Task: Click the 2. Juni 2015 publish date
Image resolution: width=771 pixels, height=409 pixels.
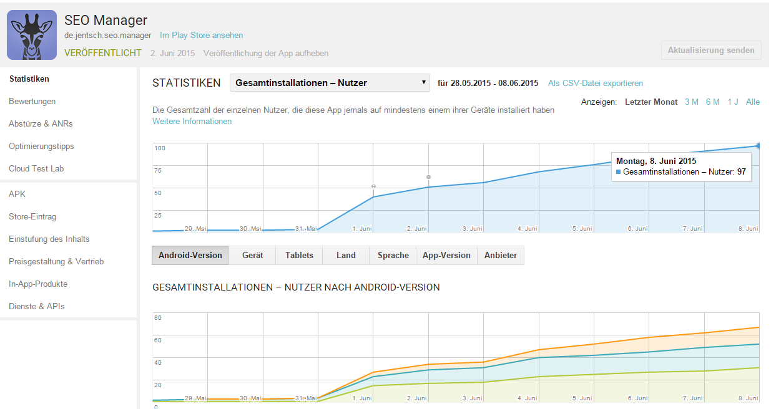Action: [172, 53]
